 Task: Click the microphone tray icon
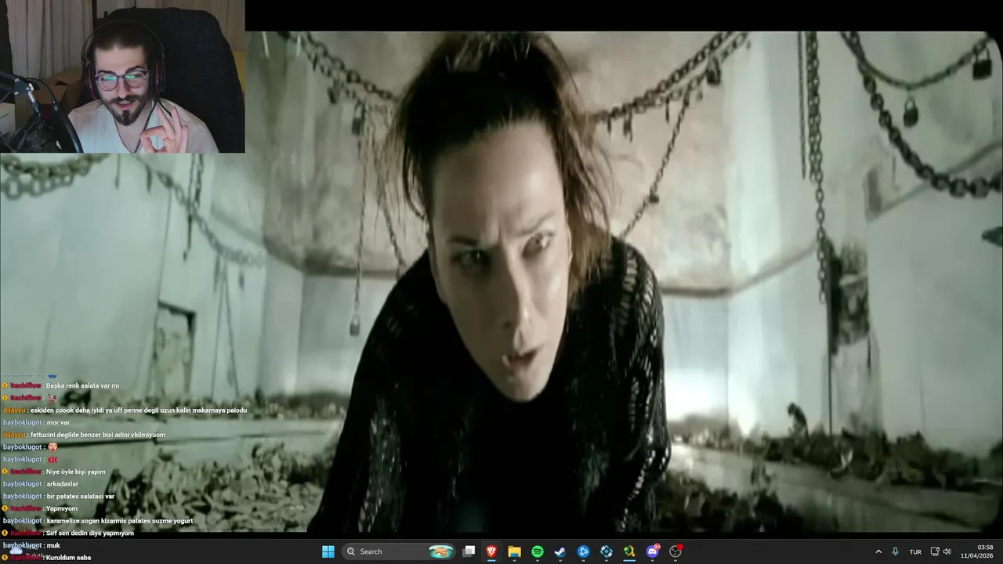(x=896, y=551)
